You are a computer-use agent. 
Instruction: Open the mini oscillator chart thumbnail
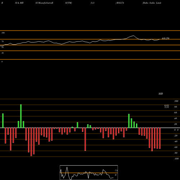point(89,172)
